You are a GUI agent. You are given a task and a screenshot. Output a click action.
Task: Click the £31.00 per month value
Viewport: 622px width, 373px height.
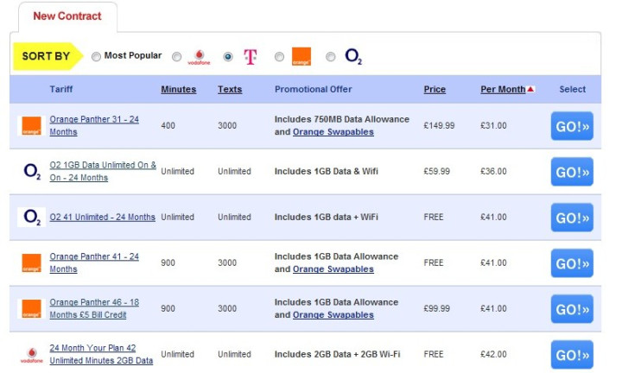point(493,126)
